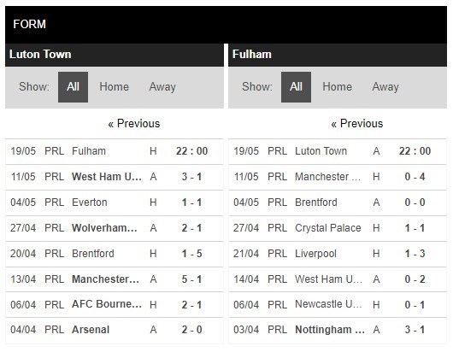Open the Everton 1 - 1 Luton match row

[x=115, y=202]
